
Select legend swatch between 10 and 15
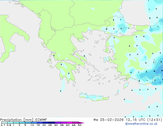click(x=34, y=123)
